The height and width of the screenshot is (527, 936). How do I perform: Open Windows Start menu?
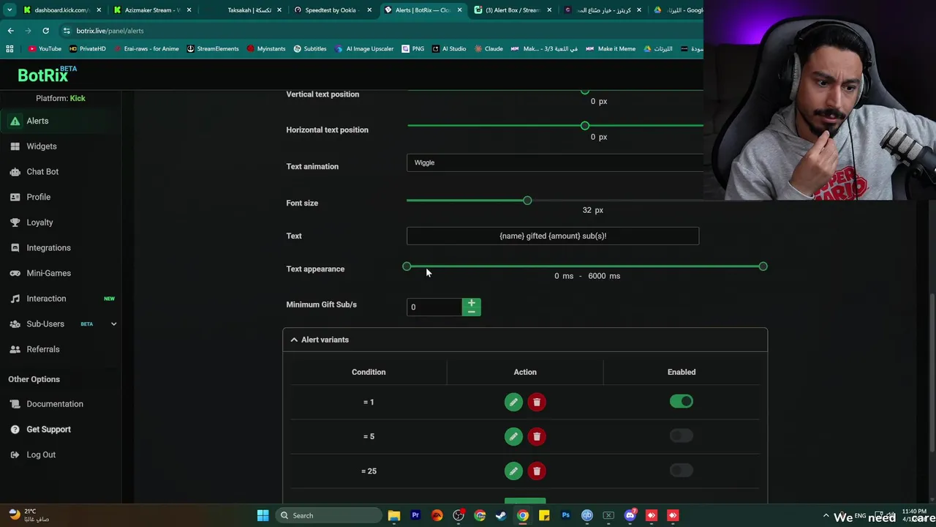point(263,515)
